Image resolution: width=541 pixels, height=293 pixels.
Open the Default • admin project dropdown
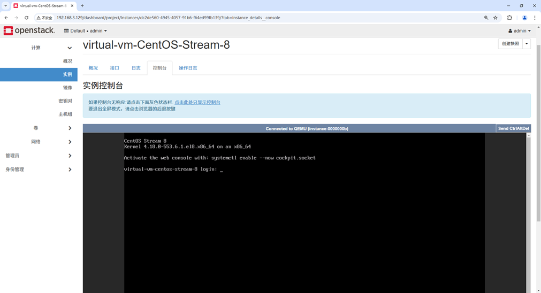click(85, 30)
